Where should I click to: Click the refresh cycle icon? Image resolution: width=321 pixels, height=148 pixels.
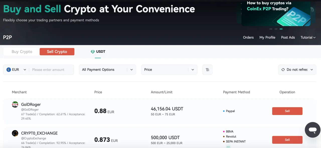pos(283,70)
